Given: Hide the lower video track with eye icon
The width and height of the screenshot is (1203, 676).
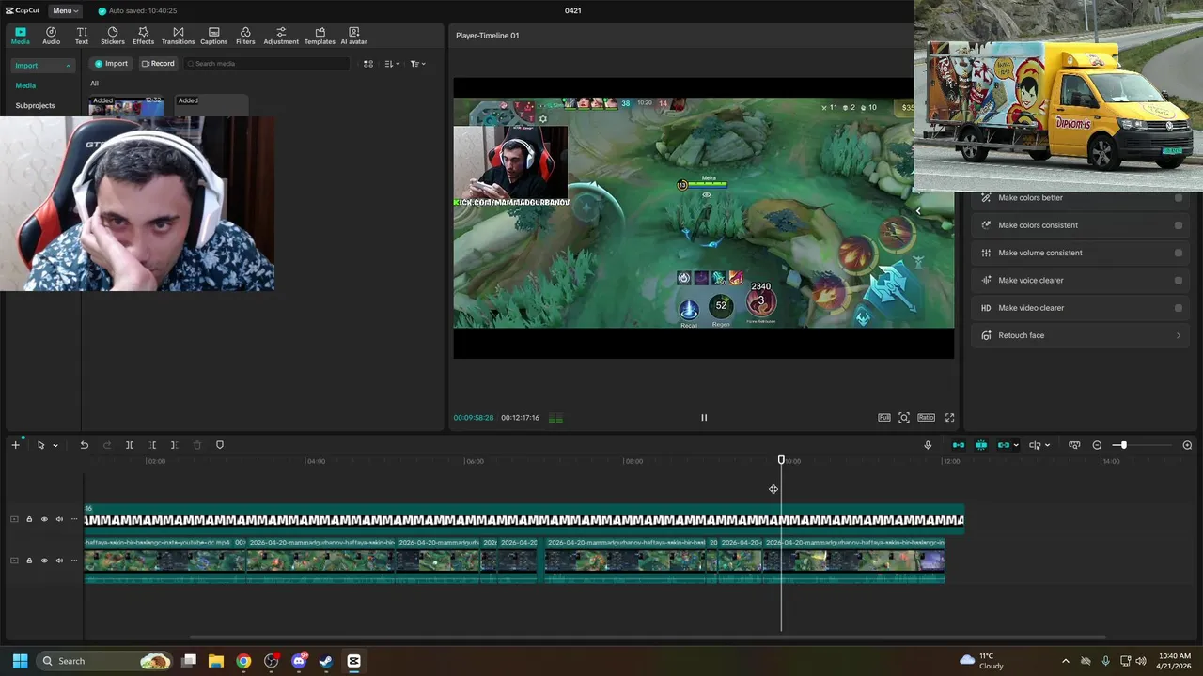Looking at the screenshot, I should [44, 561].
